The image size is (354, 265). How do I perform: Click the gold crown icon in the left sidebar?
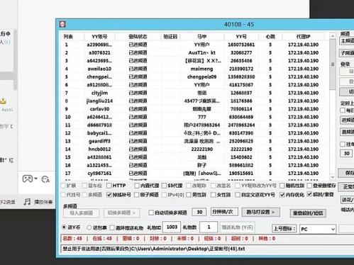[3, 101]
